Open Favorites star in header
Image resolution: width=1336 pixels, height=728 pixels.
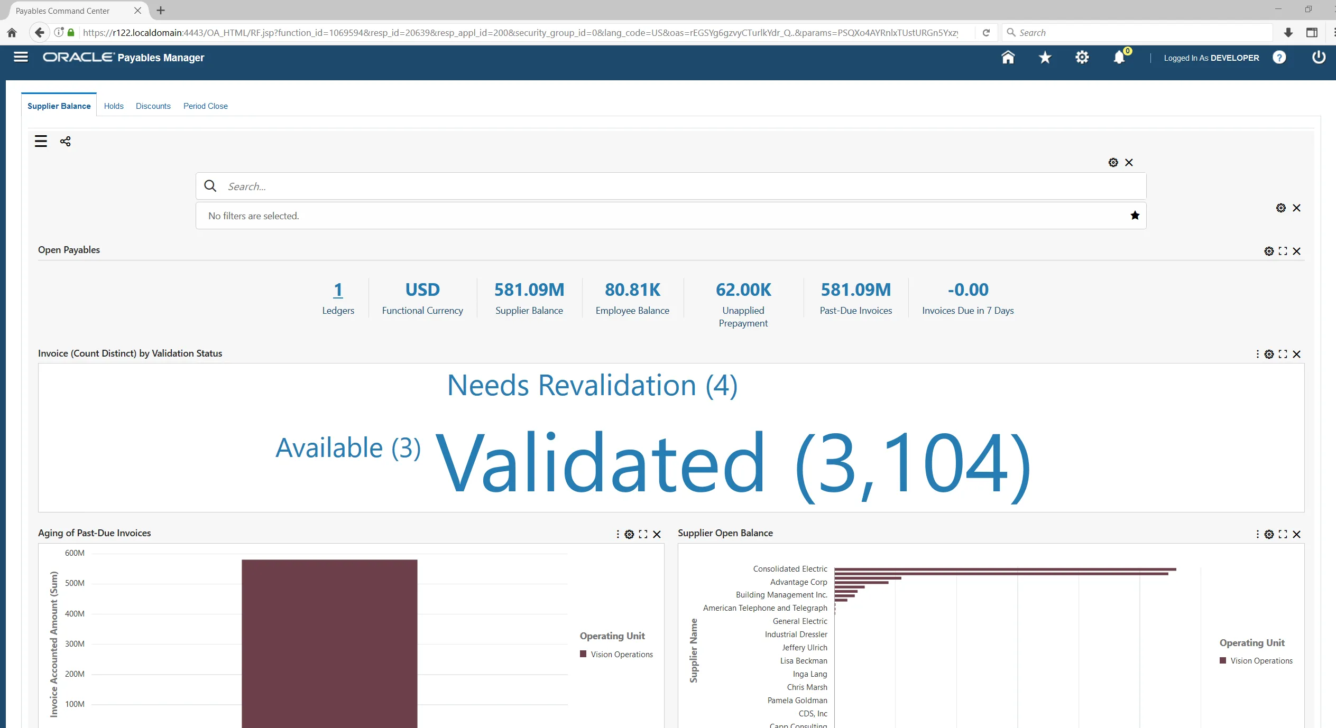point(1045,57)
